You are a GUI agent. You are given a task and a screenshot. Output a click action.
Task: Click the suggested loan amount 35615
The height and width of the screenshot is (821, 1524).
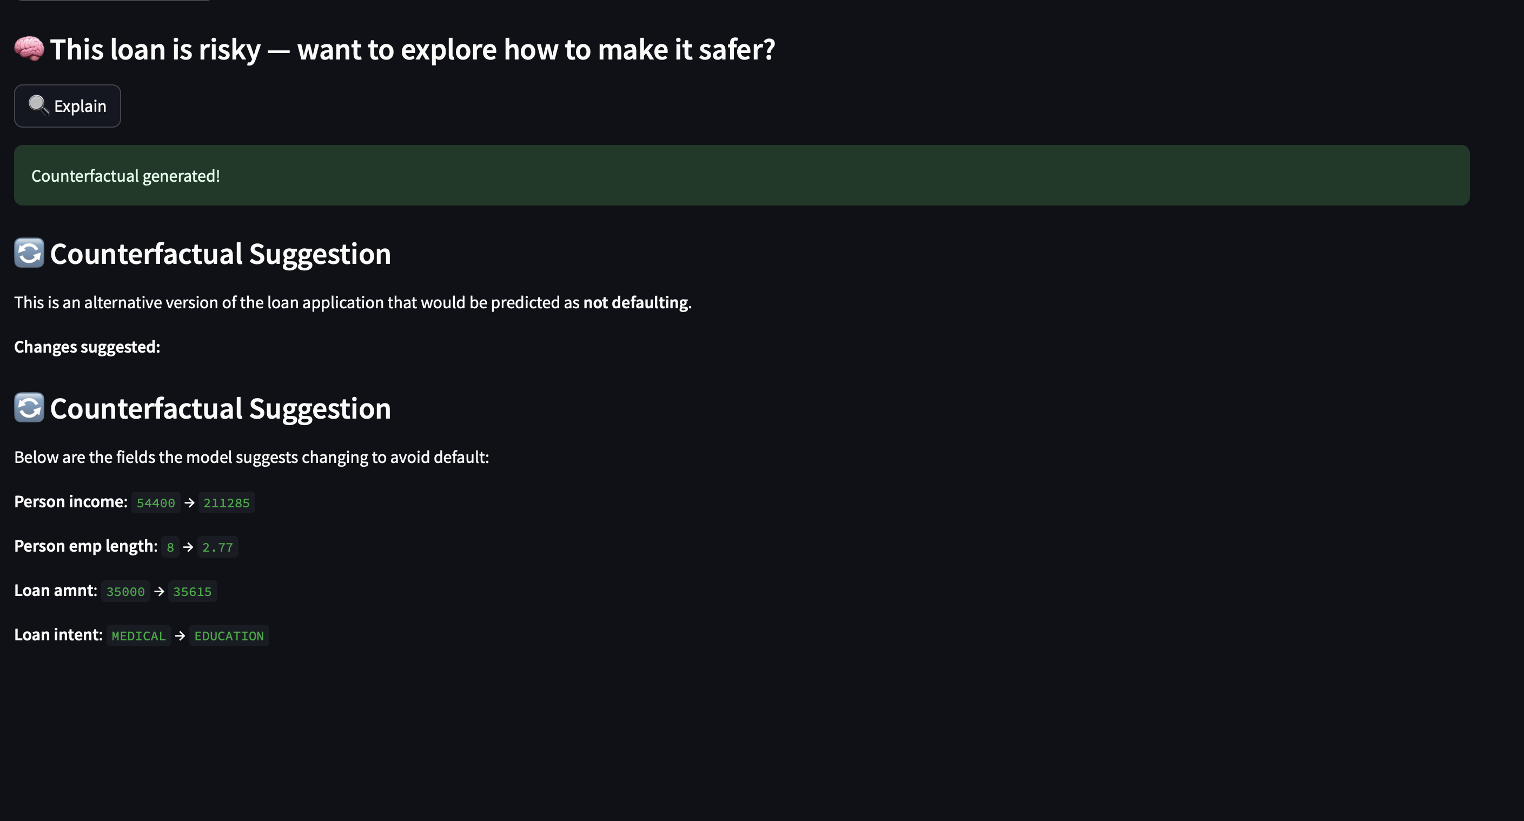click(193, 592)
